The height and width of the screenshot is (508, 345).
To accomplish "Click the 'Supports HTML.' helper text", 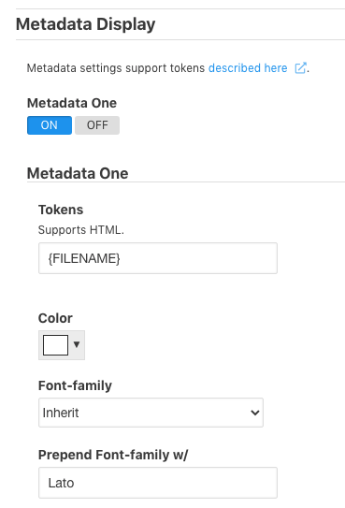I will (x=81, y=230).
